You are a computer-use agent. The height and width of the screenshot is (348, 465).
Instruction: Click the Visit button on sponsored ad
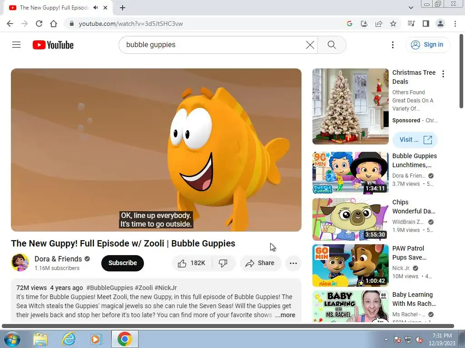[415, 140]
